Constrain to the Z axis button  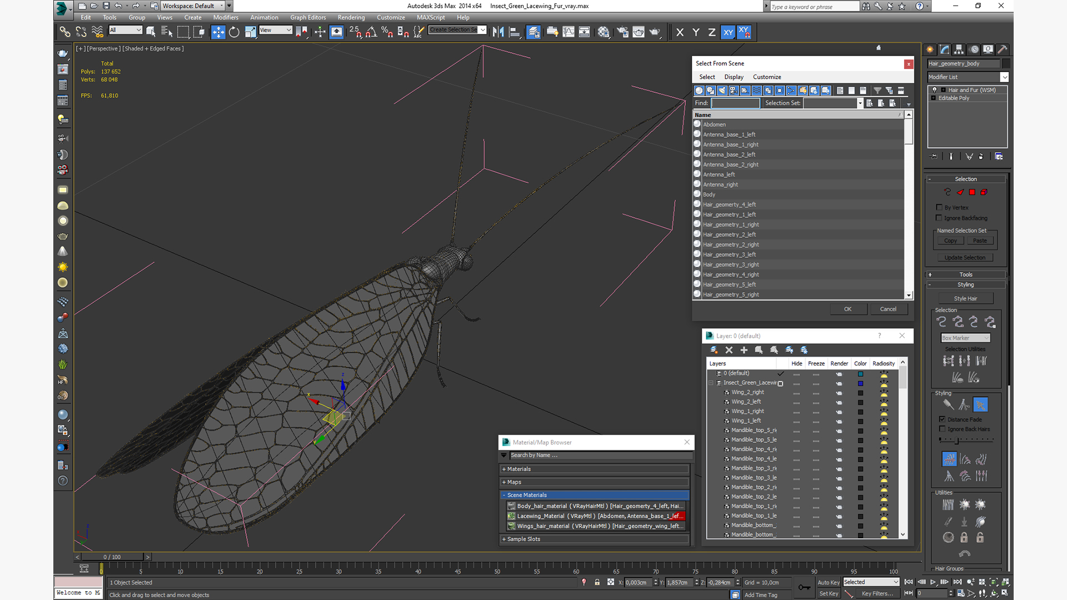[712, 32]
